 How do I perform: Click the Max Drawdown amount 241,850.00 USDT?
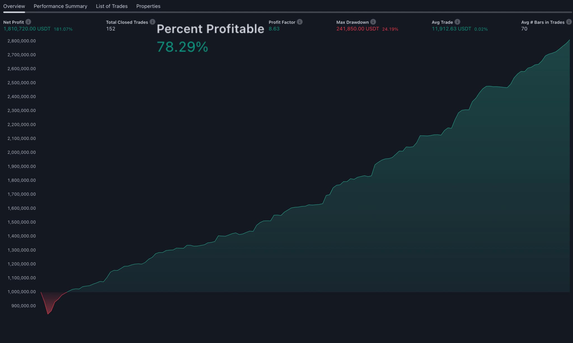pos(358,28)
